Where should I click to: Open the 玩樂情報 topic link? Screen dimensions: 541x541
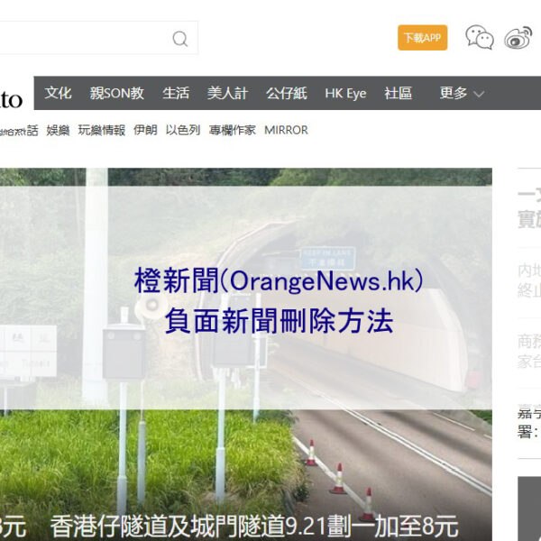[101, 130]
